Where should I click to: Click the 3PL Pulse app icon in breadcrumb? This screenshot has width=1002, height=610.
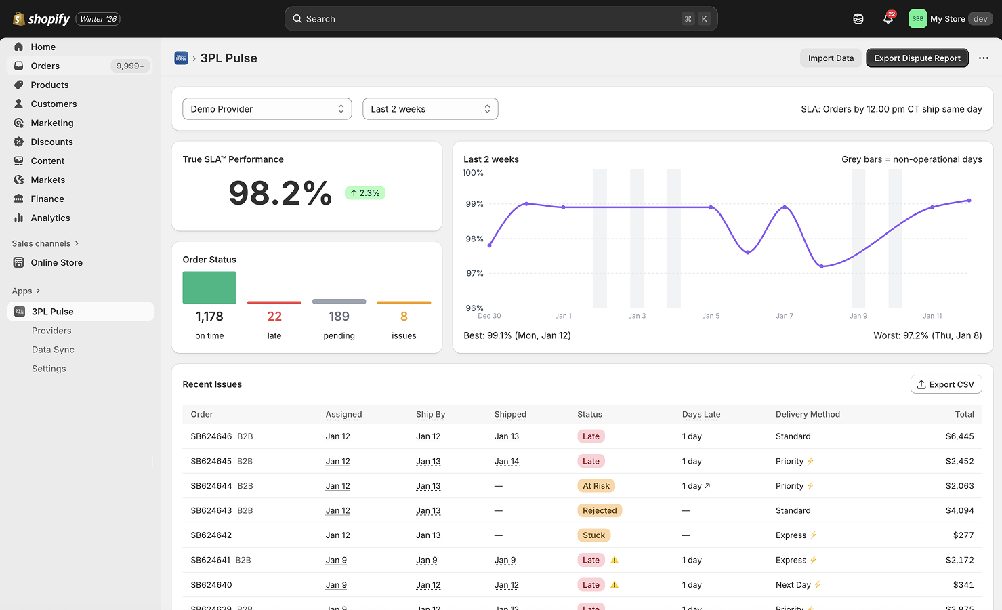(180, 58)
